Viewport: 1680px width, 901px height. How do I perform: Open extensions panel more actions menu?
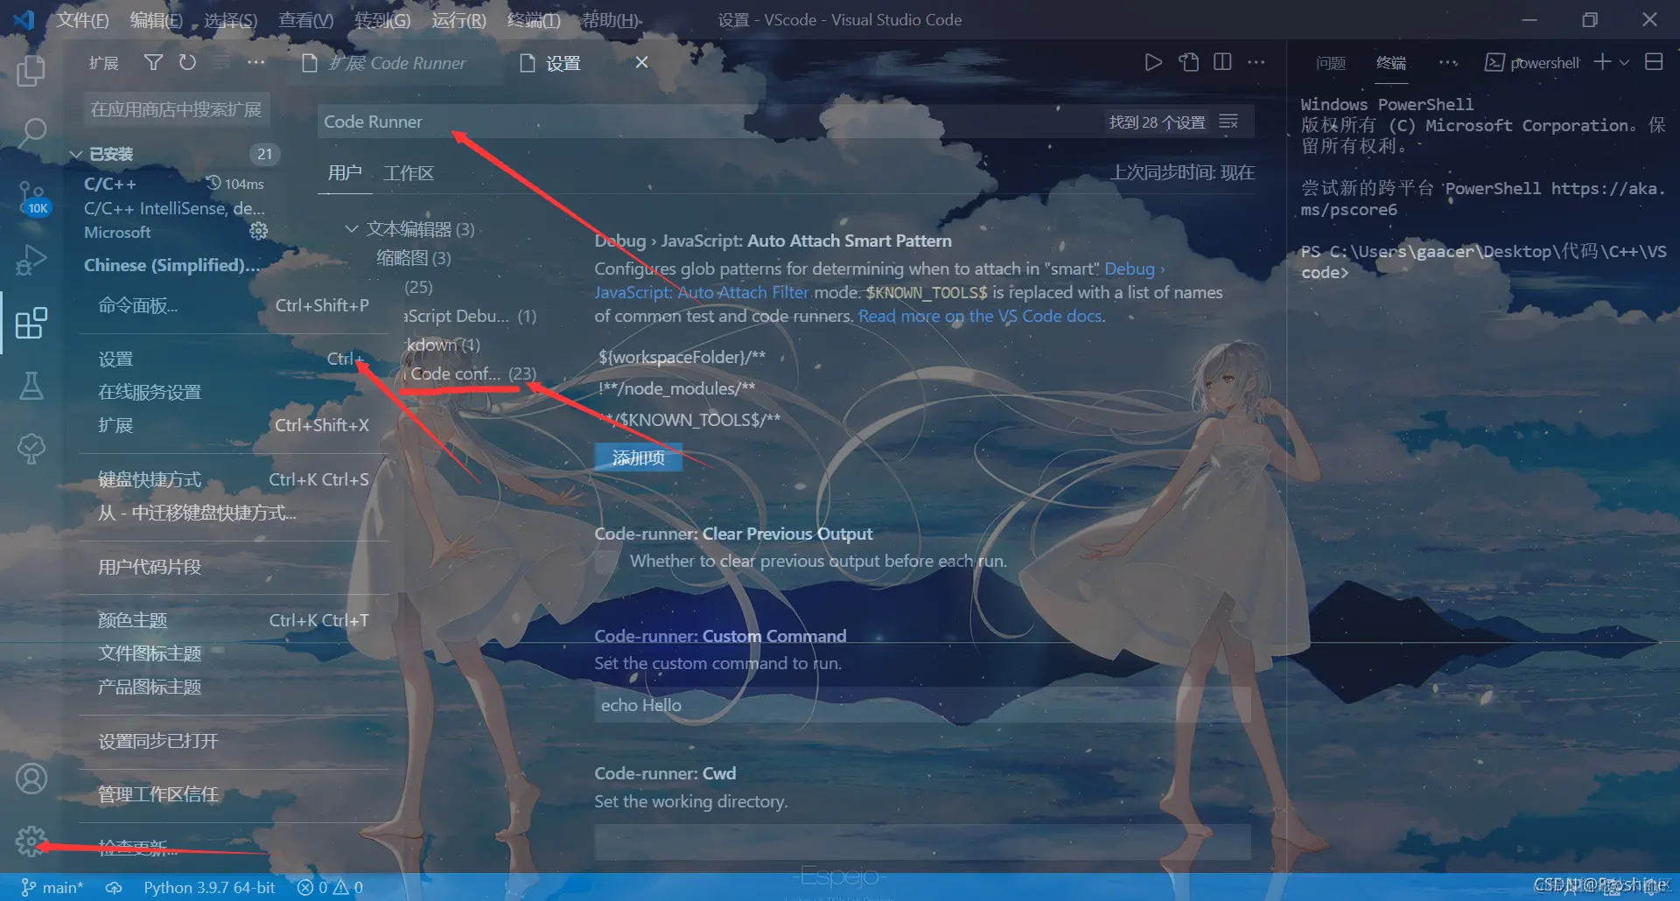click(x=255, y=63)
